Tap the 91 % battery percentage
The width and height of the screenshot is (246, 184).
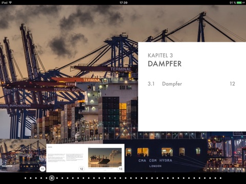click(233, 3)
